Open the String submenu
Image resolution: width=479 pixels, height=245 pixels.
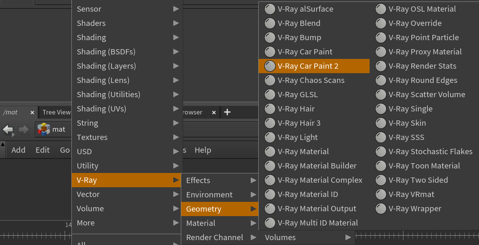pos(127,123)
